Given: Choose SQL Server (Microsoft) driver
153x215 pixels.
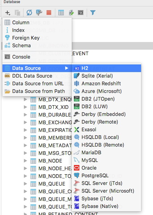Looking at the screenshot, I should pos(106,191).
